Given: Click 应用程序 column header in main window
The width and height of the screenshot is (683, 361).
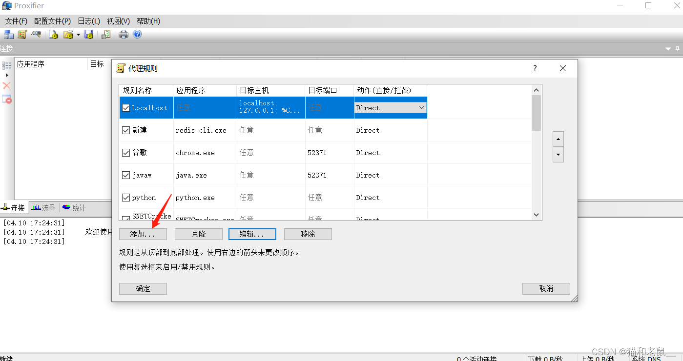Looking at the screenshot, I should click(x=51, y=64).
